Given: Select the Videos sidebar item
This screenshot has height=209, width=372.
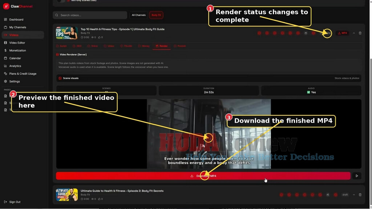Looking at the screenshot, I should click(23, 35).
